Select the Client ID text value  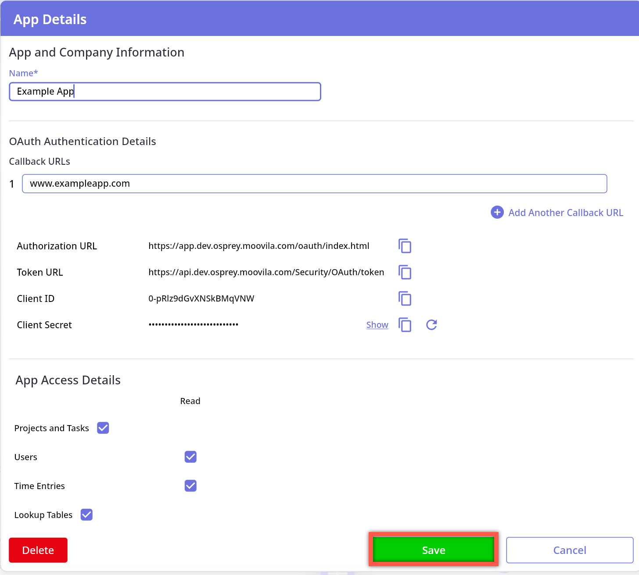pyautogui.click(x=201, y=298)
